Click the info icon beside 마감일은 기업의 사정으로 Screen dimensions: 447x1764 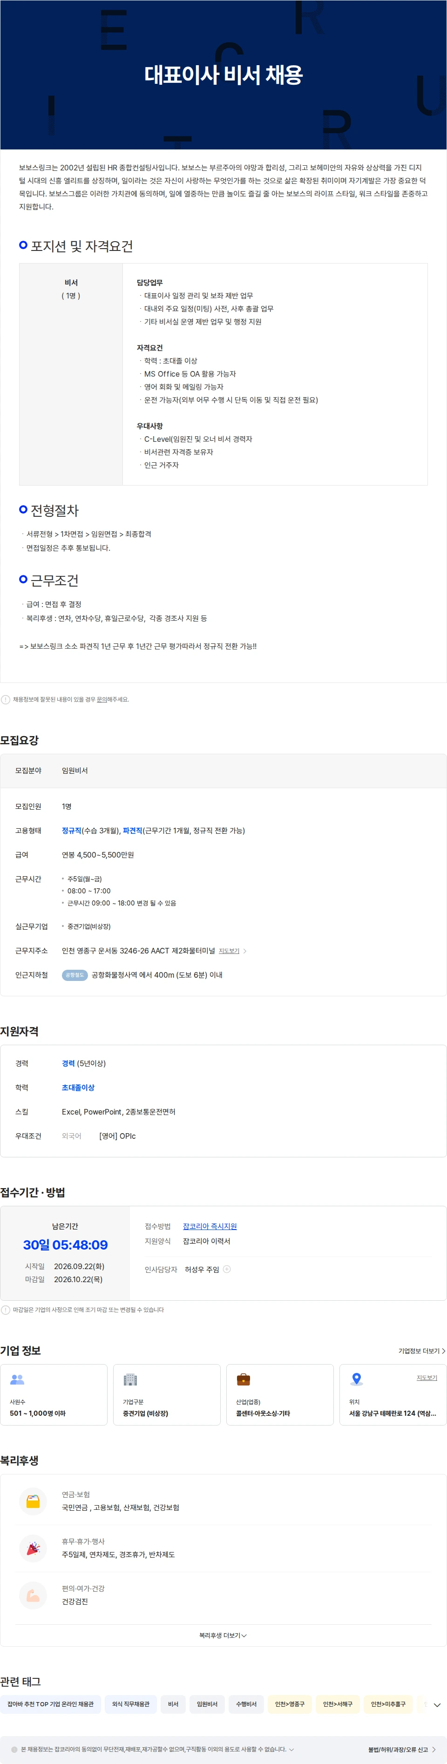click(6, 1309)
